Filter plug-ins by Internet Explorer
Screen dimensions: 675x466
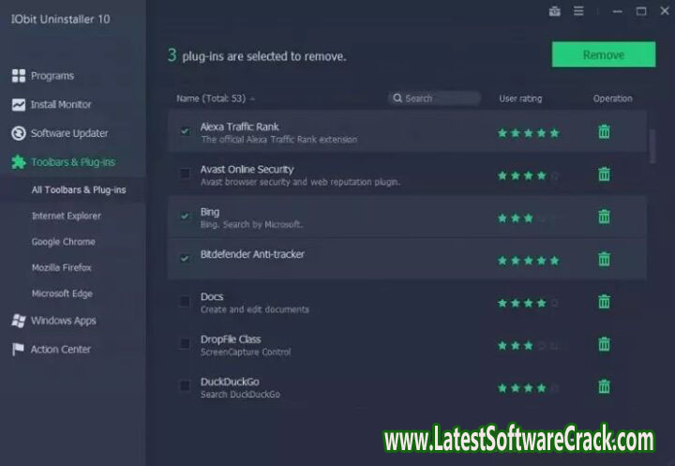pyautogui.click(x=67, y=216)
